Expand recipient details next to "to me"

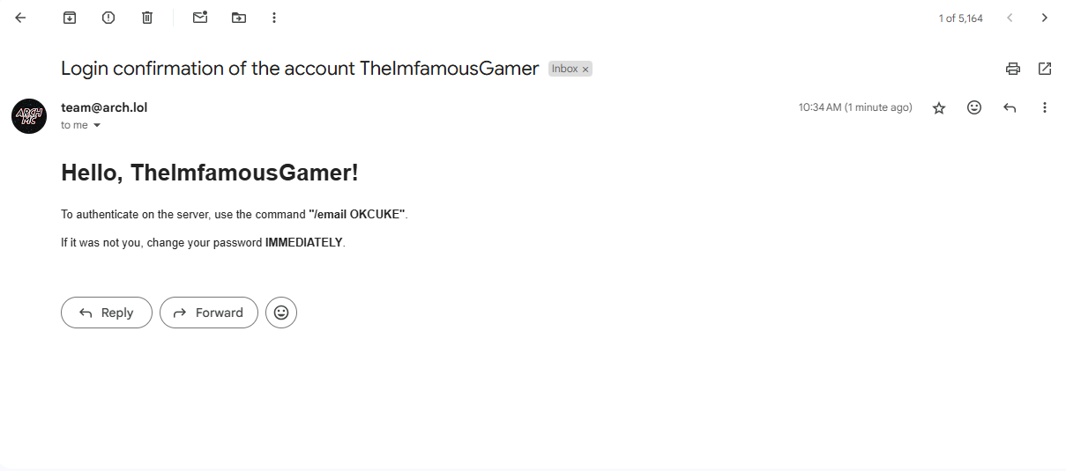97,125
